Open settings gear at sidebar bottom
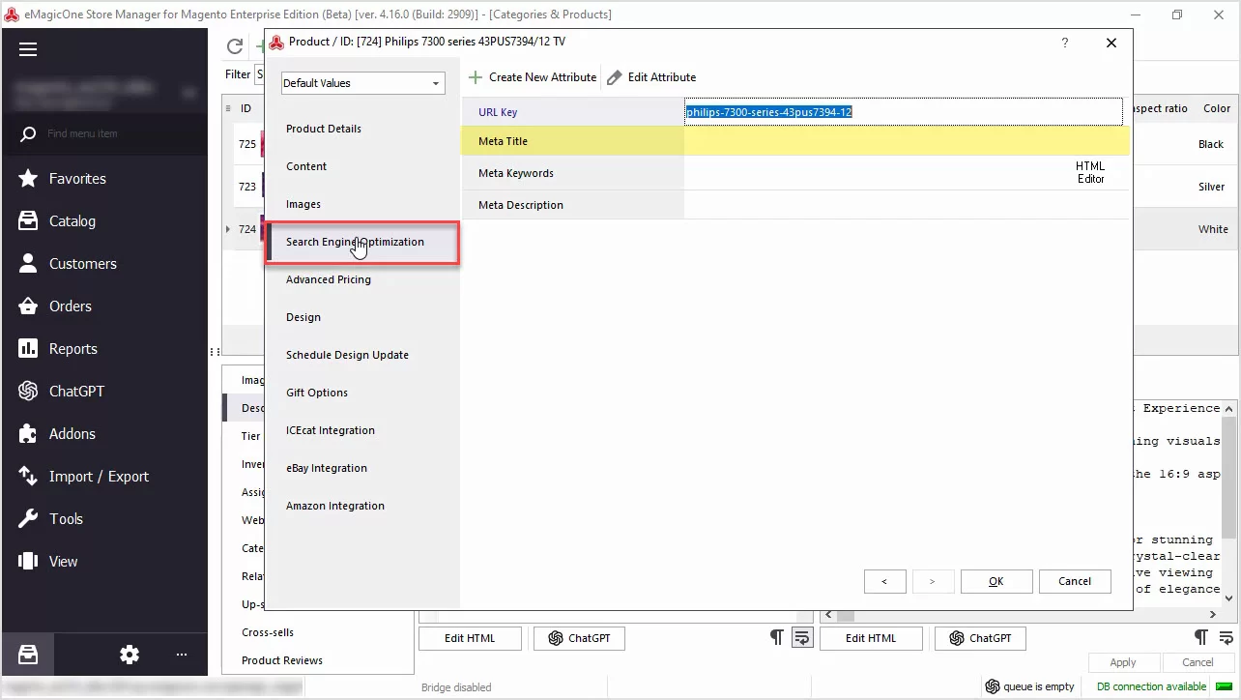 [130, 655]
